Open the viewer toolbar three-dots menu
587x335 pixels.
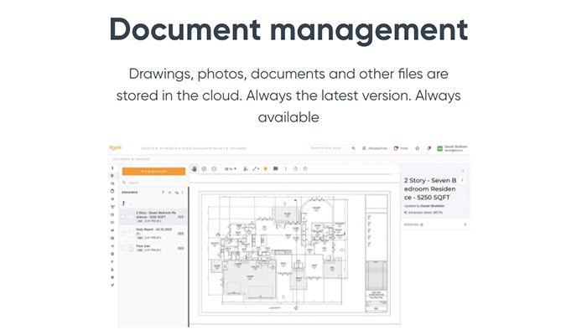286,169
